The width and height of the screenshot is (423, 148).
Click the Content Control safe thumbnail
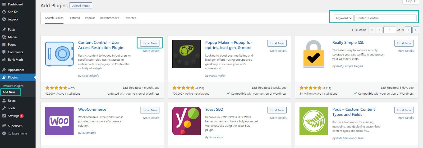59,54
